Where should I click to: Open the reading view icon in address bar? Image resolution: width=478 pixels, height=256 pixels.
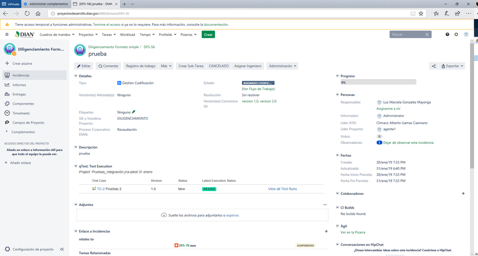click(413, 13)
